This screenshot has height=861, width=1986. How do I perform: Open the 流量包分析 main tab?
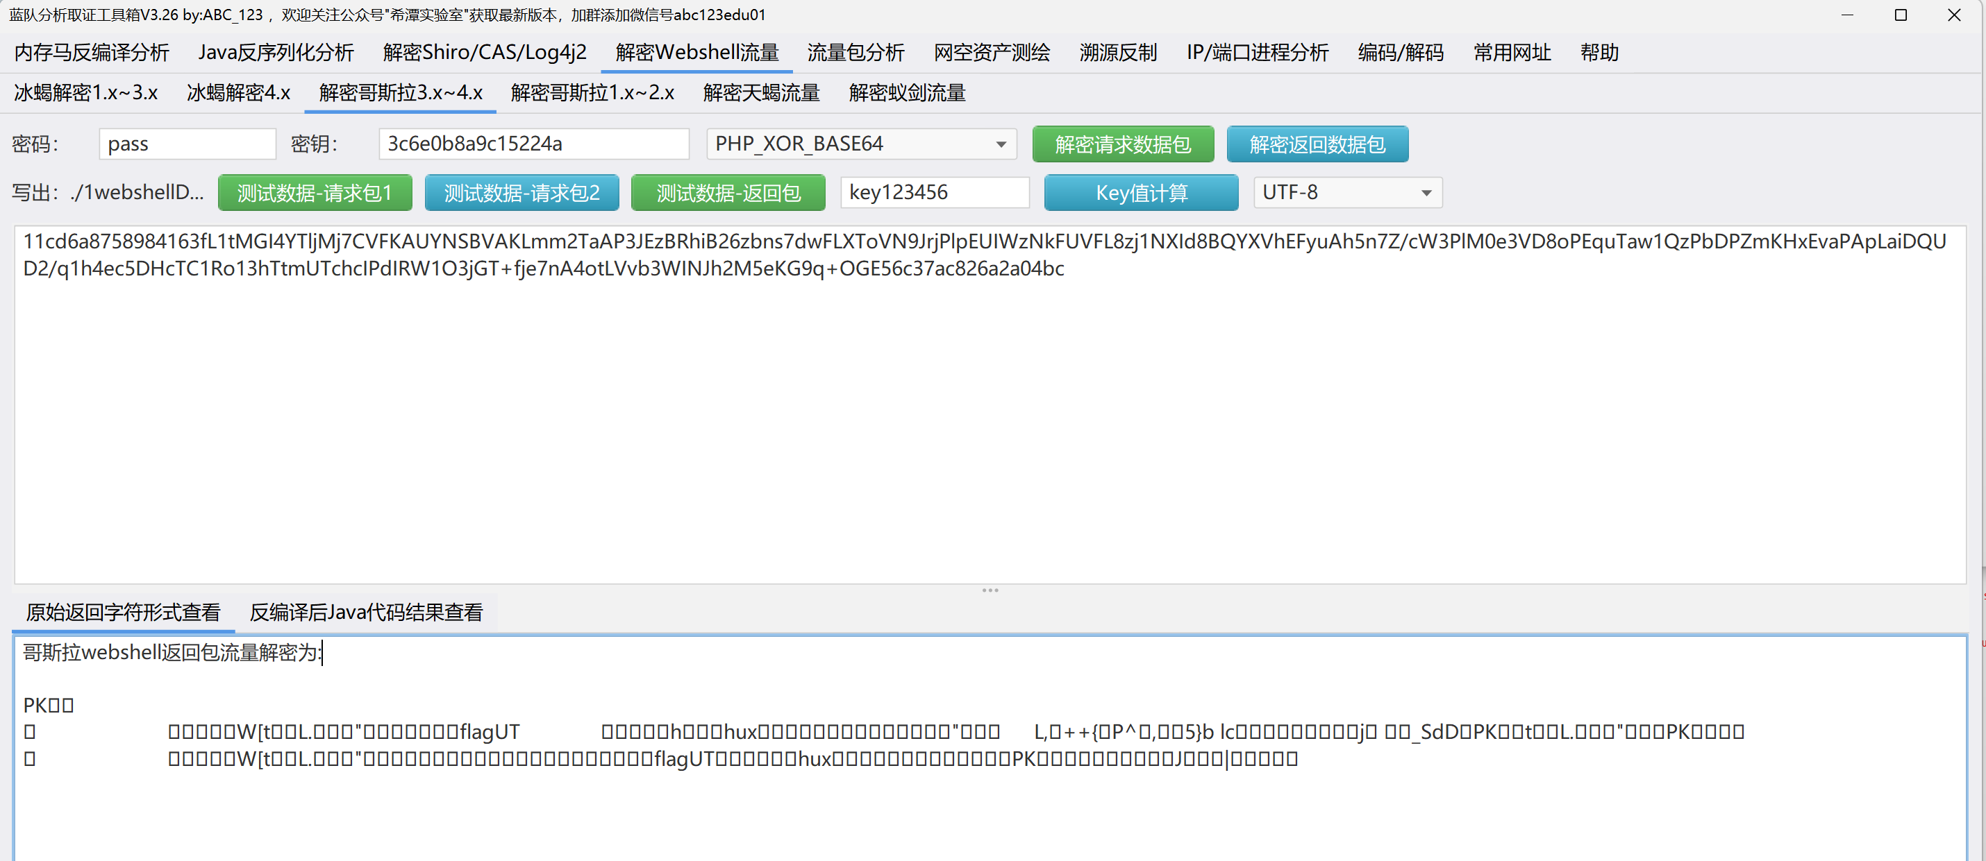click(x=855, y=52)
